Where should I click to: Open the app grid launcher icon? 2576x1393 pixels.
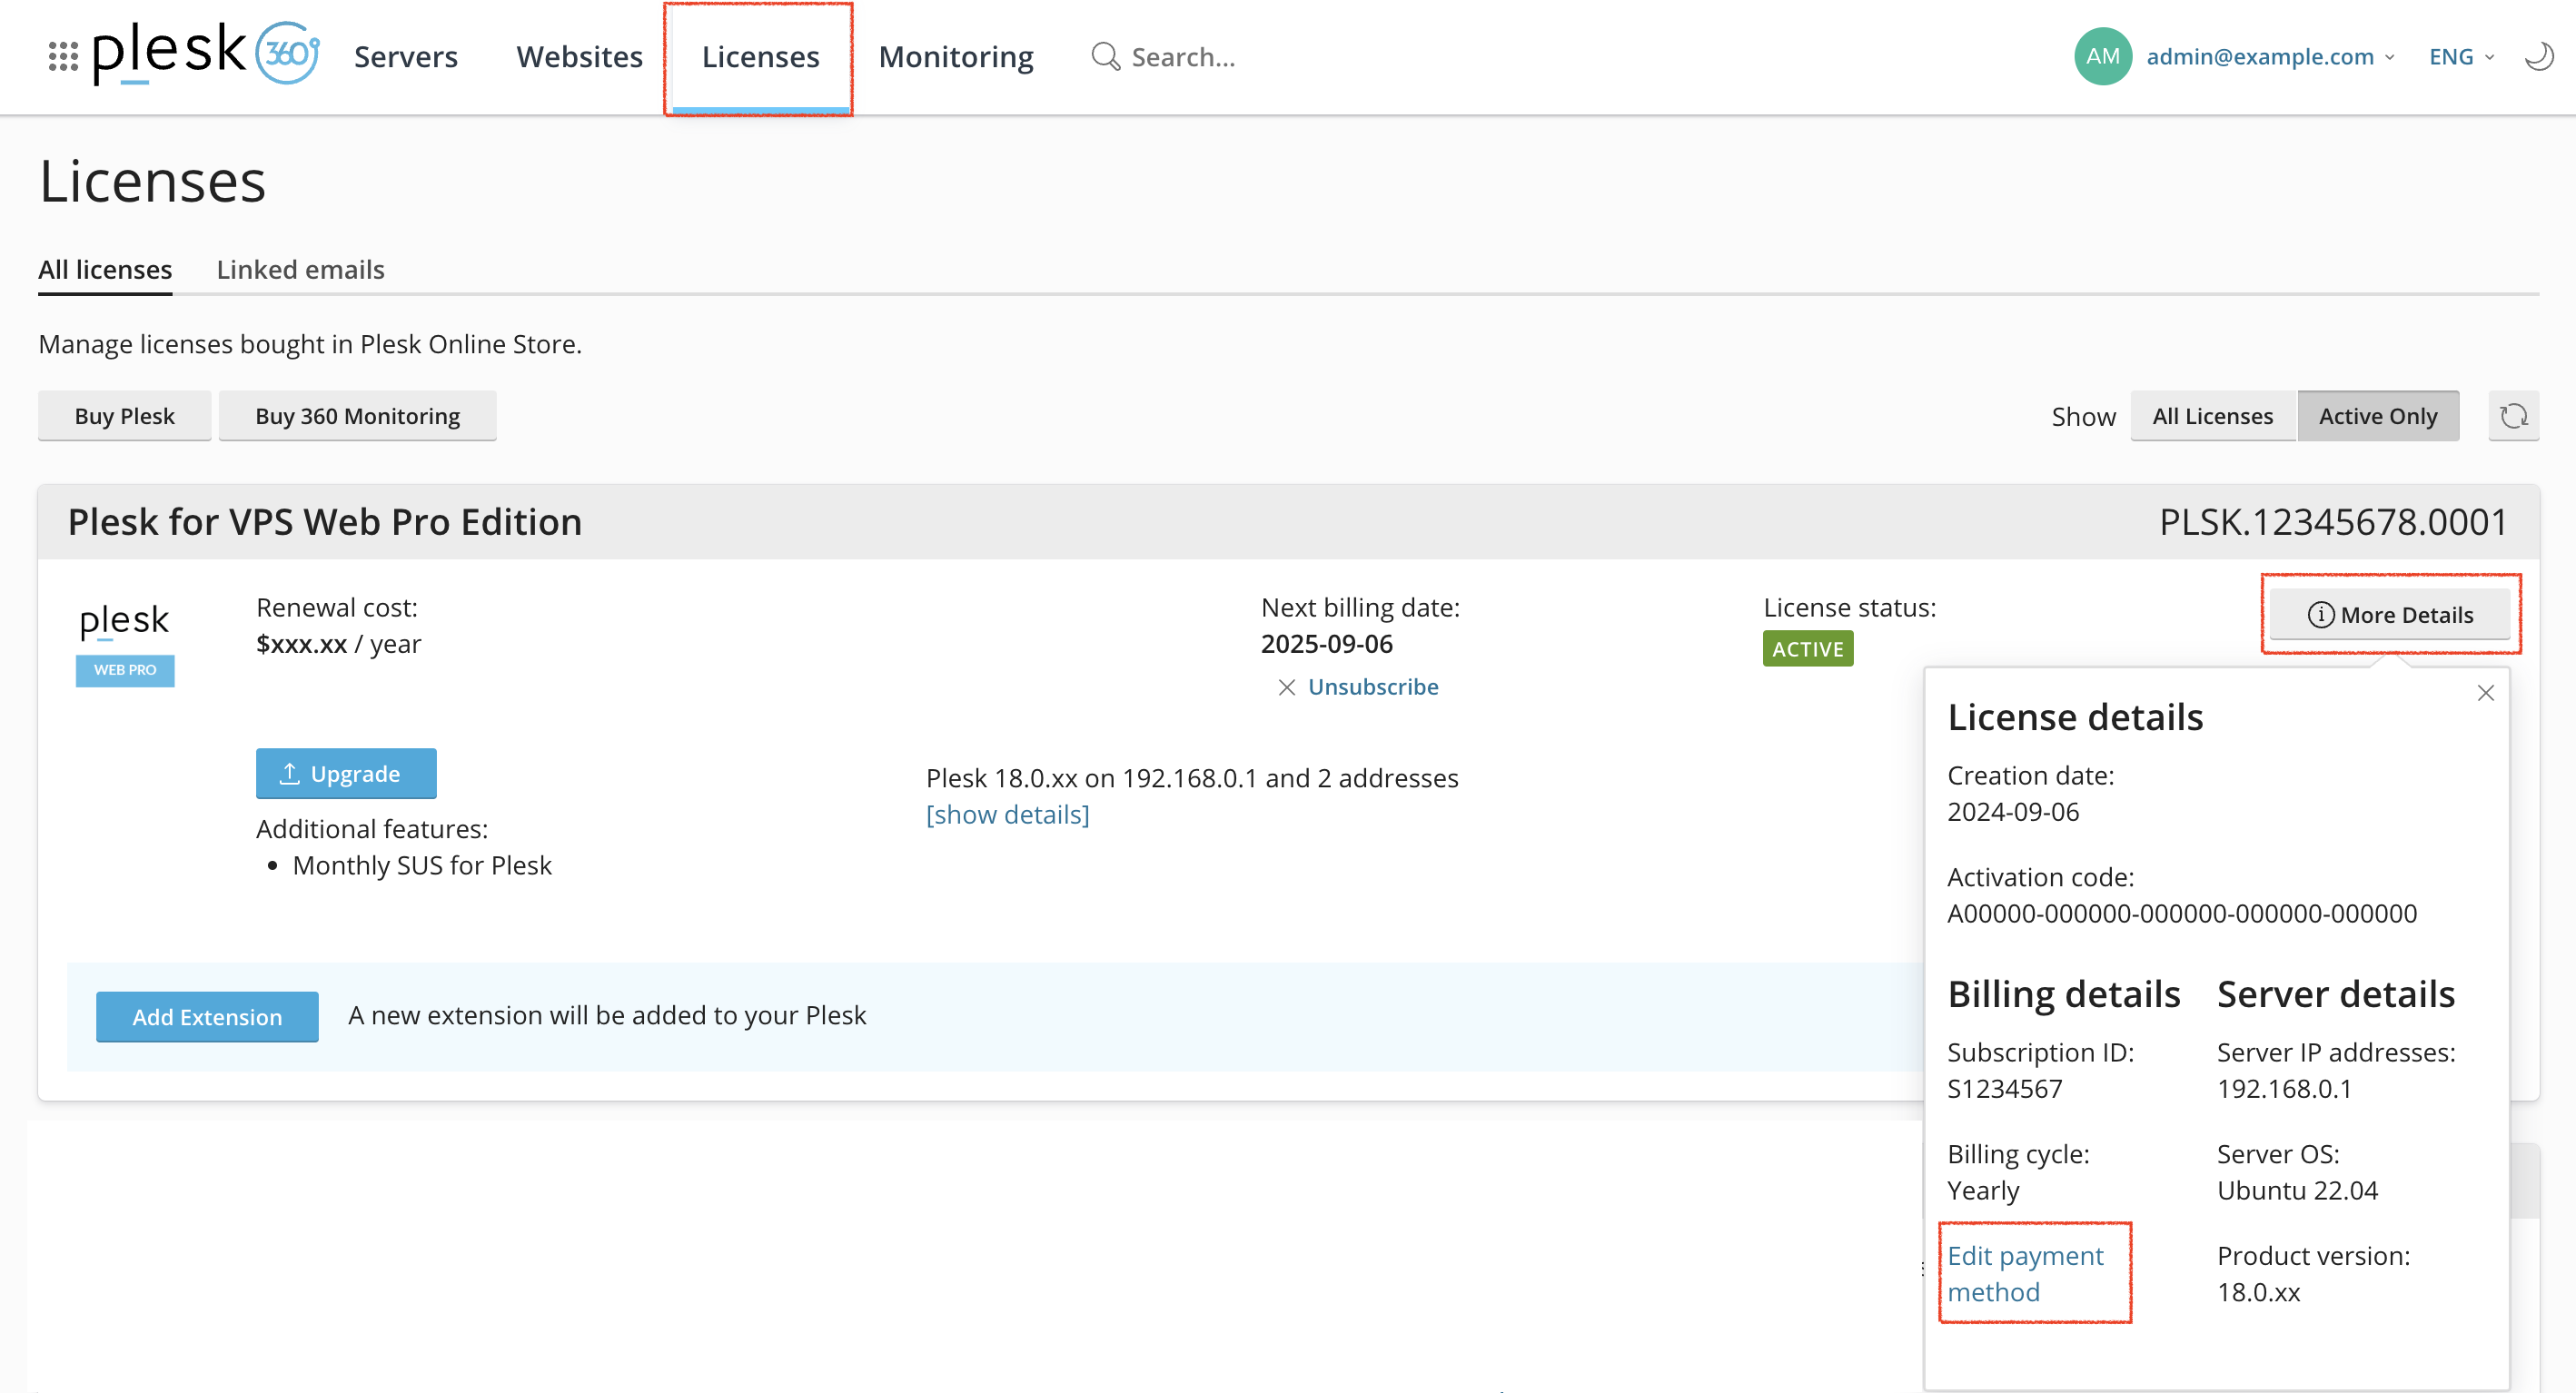point(63,57)
